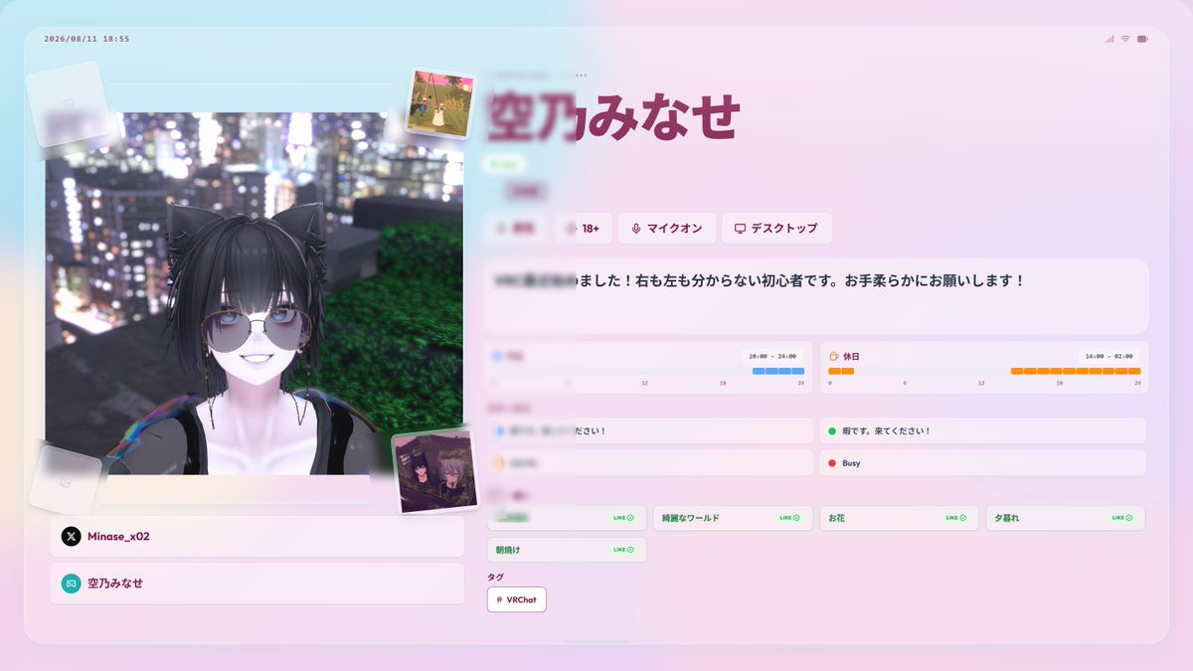
Task: Click the 朝焼け like card
Action: [567, 550]
